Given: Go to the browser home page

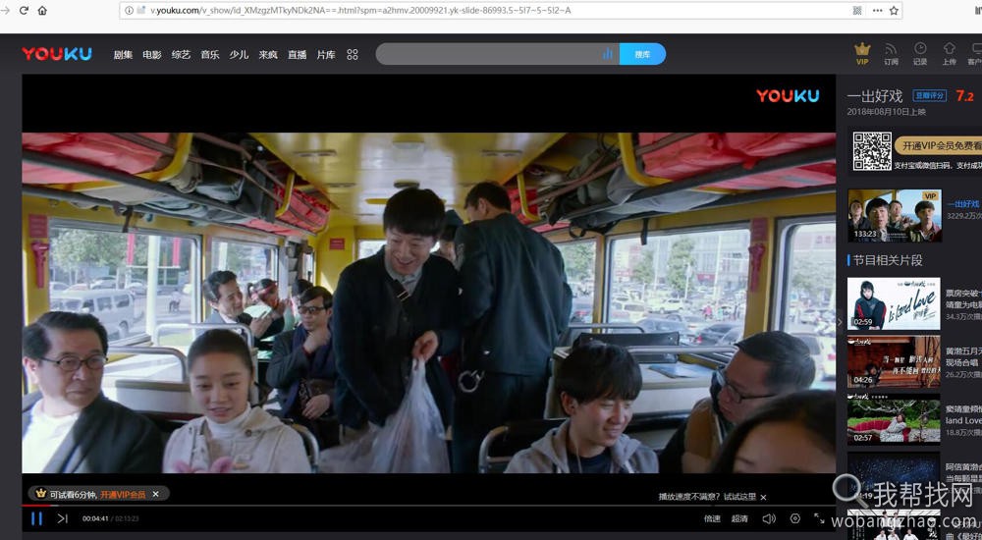Looking at the screenshot, I should point(42,10).
